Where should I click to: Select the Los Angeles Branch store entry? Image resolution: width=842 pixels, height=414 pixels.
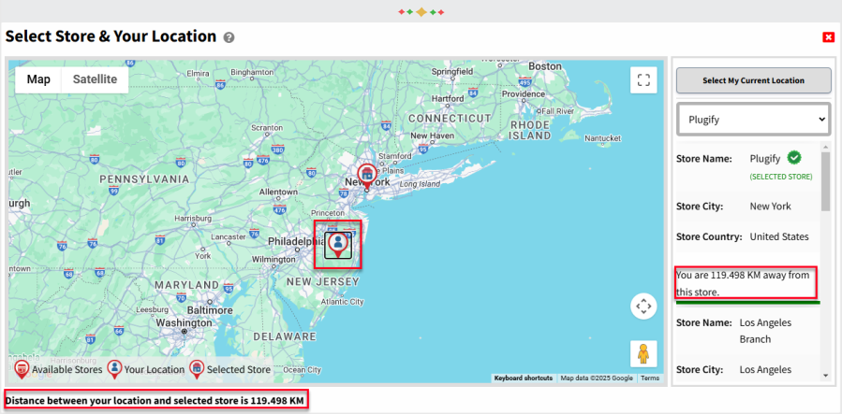(x=766, y=330)
